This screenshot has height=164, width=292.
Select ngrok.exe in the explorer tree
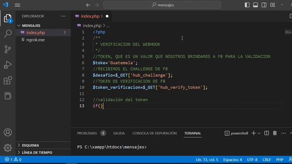point(43,40)
